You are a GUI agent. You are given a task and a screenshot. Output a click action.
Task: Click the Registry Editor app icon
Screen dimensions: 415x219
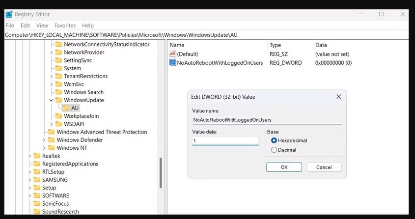pyautogui.click(x=9, y=14)
